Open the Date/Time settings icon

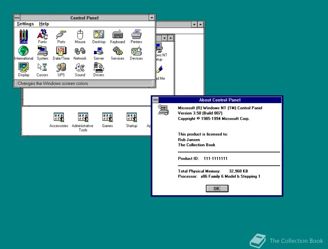(x=61, y=51)
